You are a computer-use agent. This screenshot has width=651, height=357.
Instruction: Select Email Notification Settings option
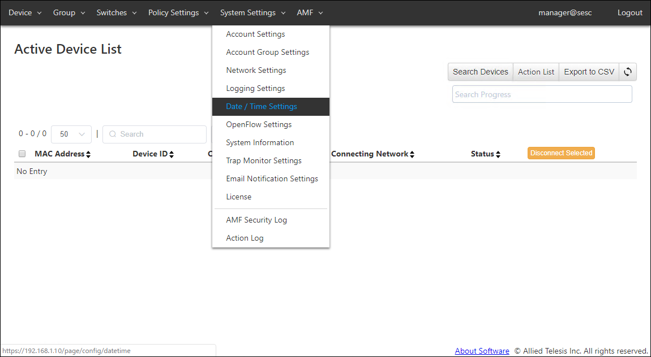272,178
